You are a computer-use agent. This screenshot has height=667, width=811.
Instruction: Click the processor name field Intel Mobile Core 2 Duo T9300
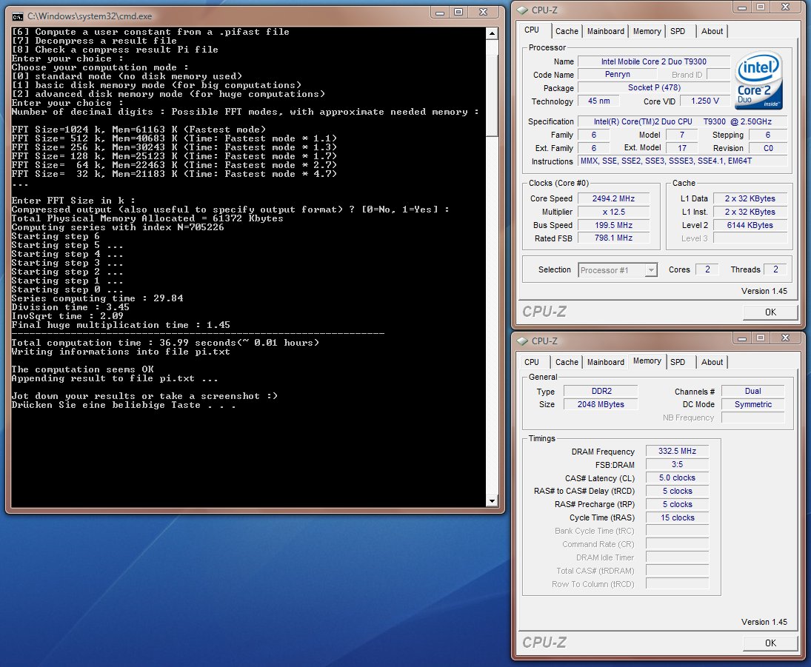pos(654,61)
